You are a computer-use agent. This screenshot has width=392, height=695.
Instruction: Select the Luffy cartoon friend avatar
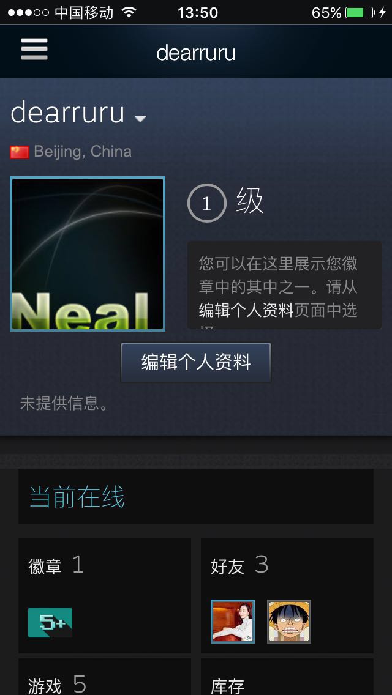[x=289, y=622]
